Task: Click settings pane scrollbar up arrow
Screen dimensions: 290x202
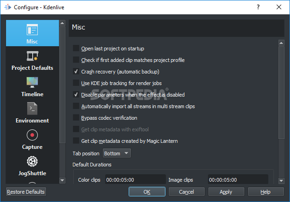Action: [x=281, y=43]
